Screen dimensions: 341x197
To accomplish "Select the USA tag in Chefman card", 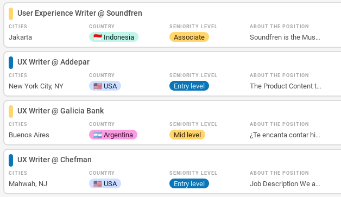I will [105, 184].
